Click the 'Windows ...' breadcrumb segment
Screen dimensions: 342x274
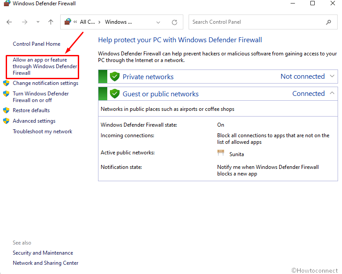pyautogui.click(x=118, y=22)
